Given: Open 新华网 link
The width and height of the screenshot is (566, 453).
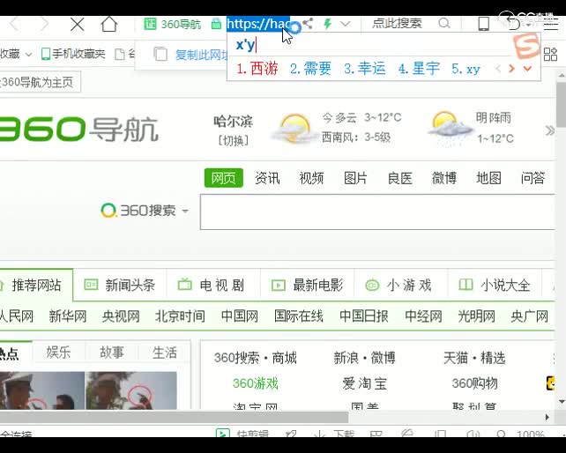Looking at the screenshot, I should [68, 316].
